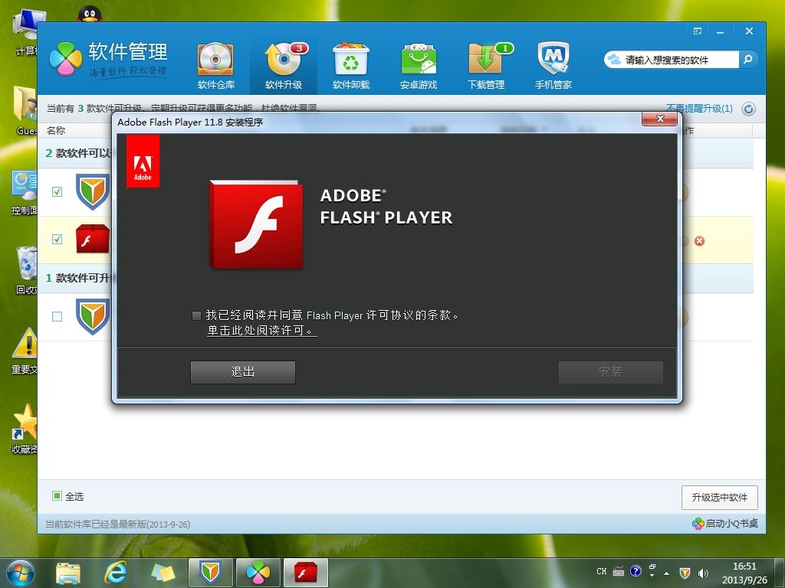785x588 pixels.
Task: Switch to the Flash installer taskbar button
Action: pos(306,573)
